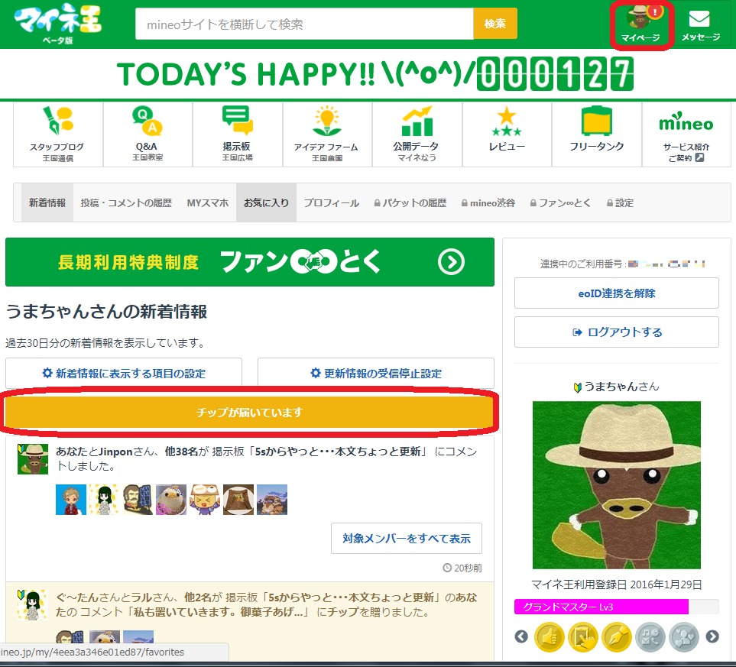Select the ファン∞とく tab
Screen dimensions: 736x667
pos(560,202)
